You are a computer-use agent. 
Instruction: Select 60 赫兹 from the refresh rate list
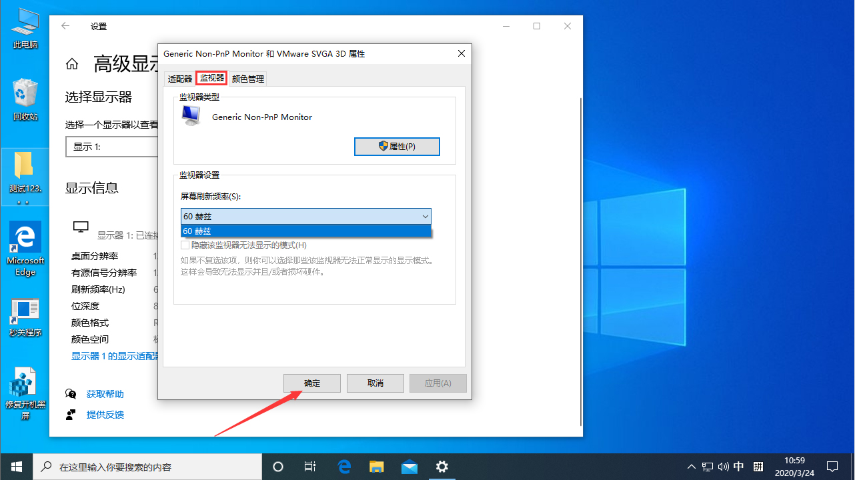coord(305,231)
